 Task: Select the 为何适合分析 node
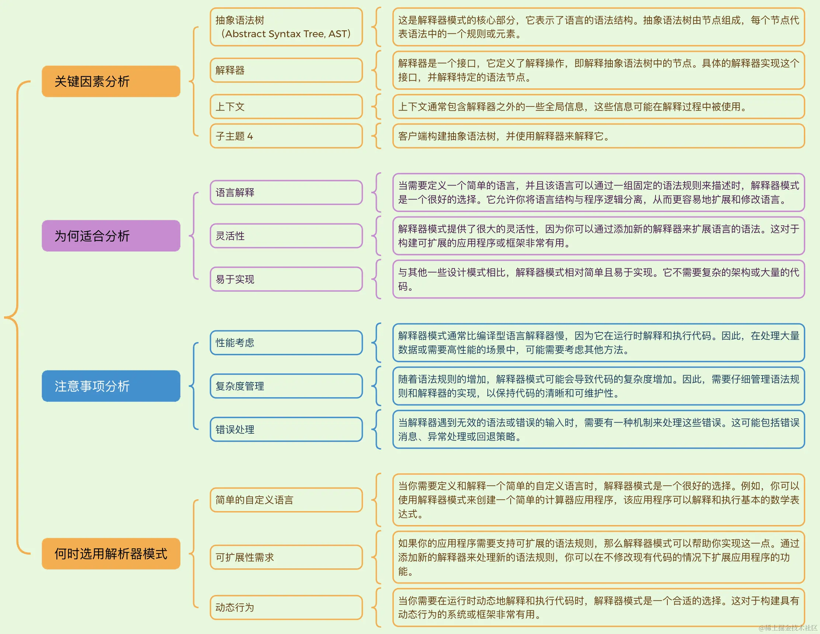coord(111,236)
